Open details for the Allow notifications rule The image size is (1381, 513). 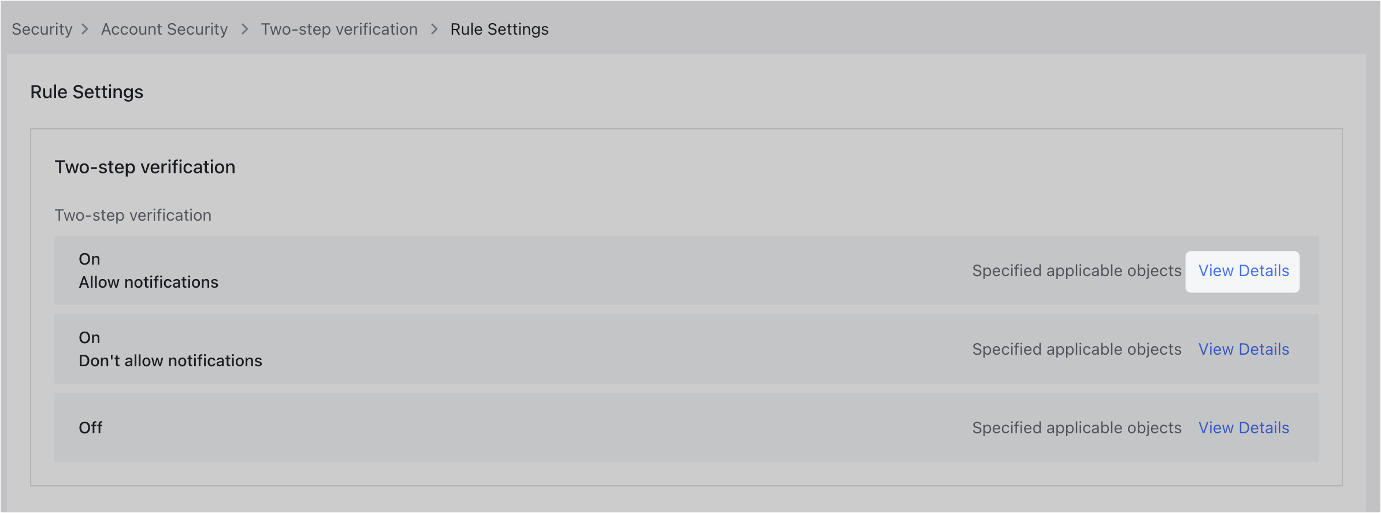point(1242,271)
